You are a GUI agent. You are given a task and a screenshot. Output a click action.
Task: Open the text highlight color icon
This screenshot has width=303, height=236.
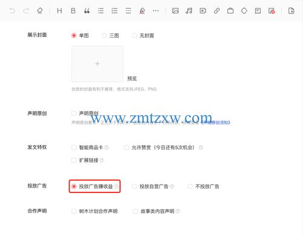pos(142,10)
